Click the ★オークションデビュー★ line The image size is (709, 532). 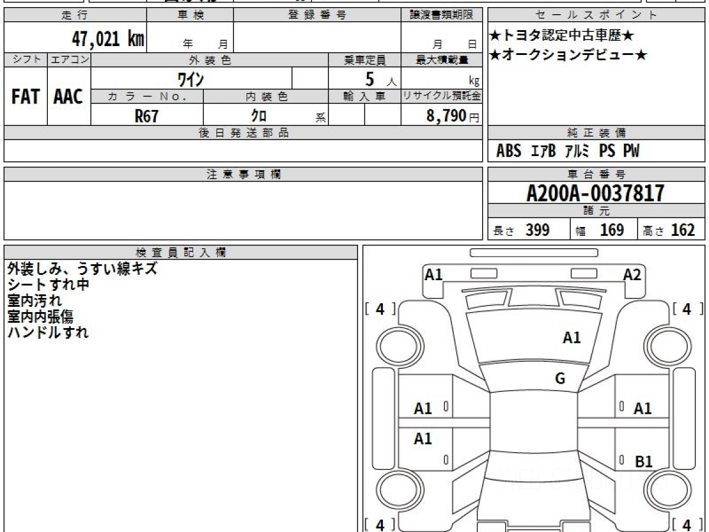click(568, 56)
